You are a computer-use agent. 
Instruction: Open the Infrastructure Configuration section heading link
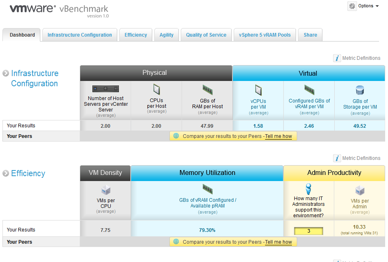pos(35,79)
